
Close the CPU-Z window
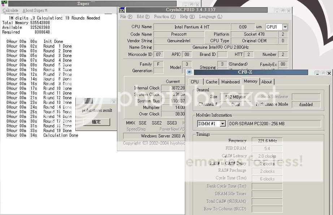pyautogui.click(x=329, y=73)
